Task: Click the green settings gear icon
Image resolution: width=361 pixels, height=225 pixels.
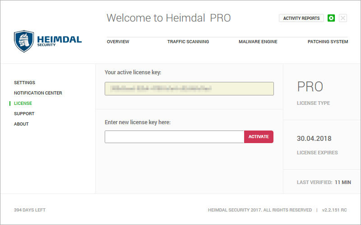Action: point(331,18)
